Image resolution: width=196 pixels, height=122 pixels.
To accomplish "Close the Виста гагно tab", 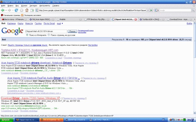I will (x=26, y=20).
